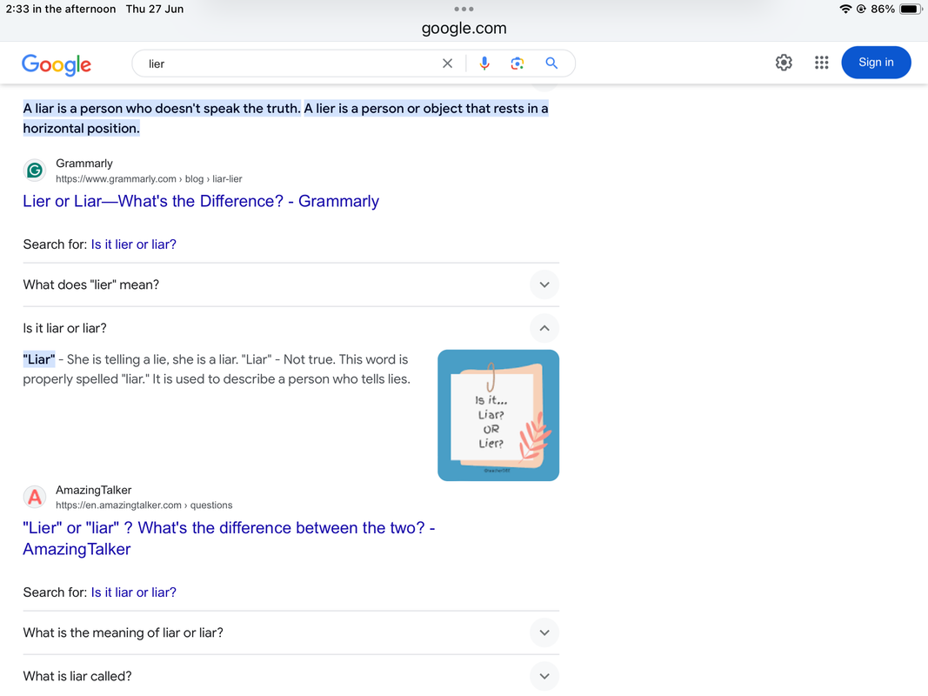The height and width of the screenshot is (696, 928).
Task: Open the Google logo homepage link
Action: pos(57,64)
